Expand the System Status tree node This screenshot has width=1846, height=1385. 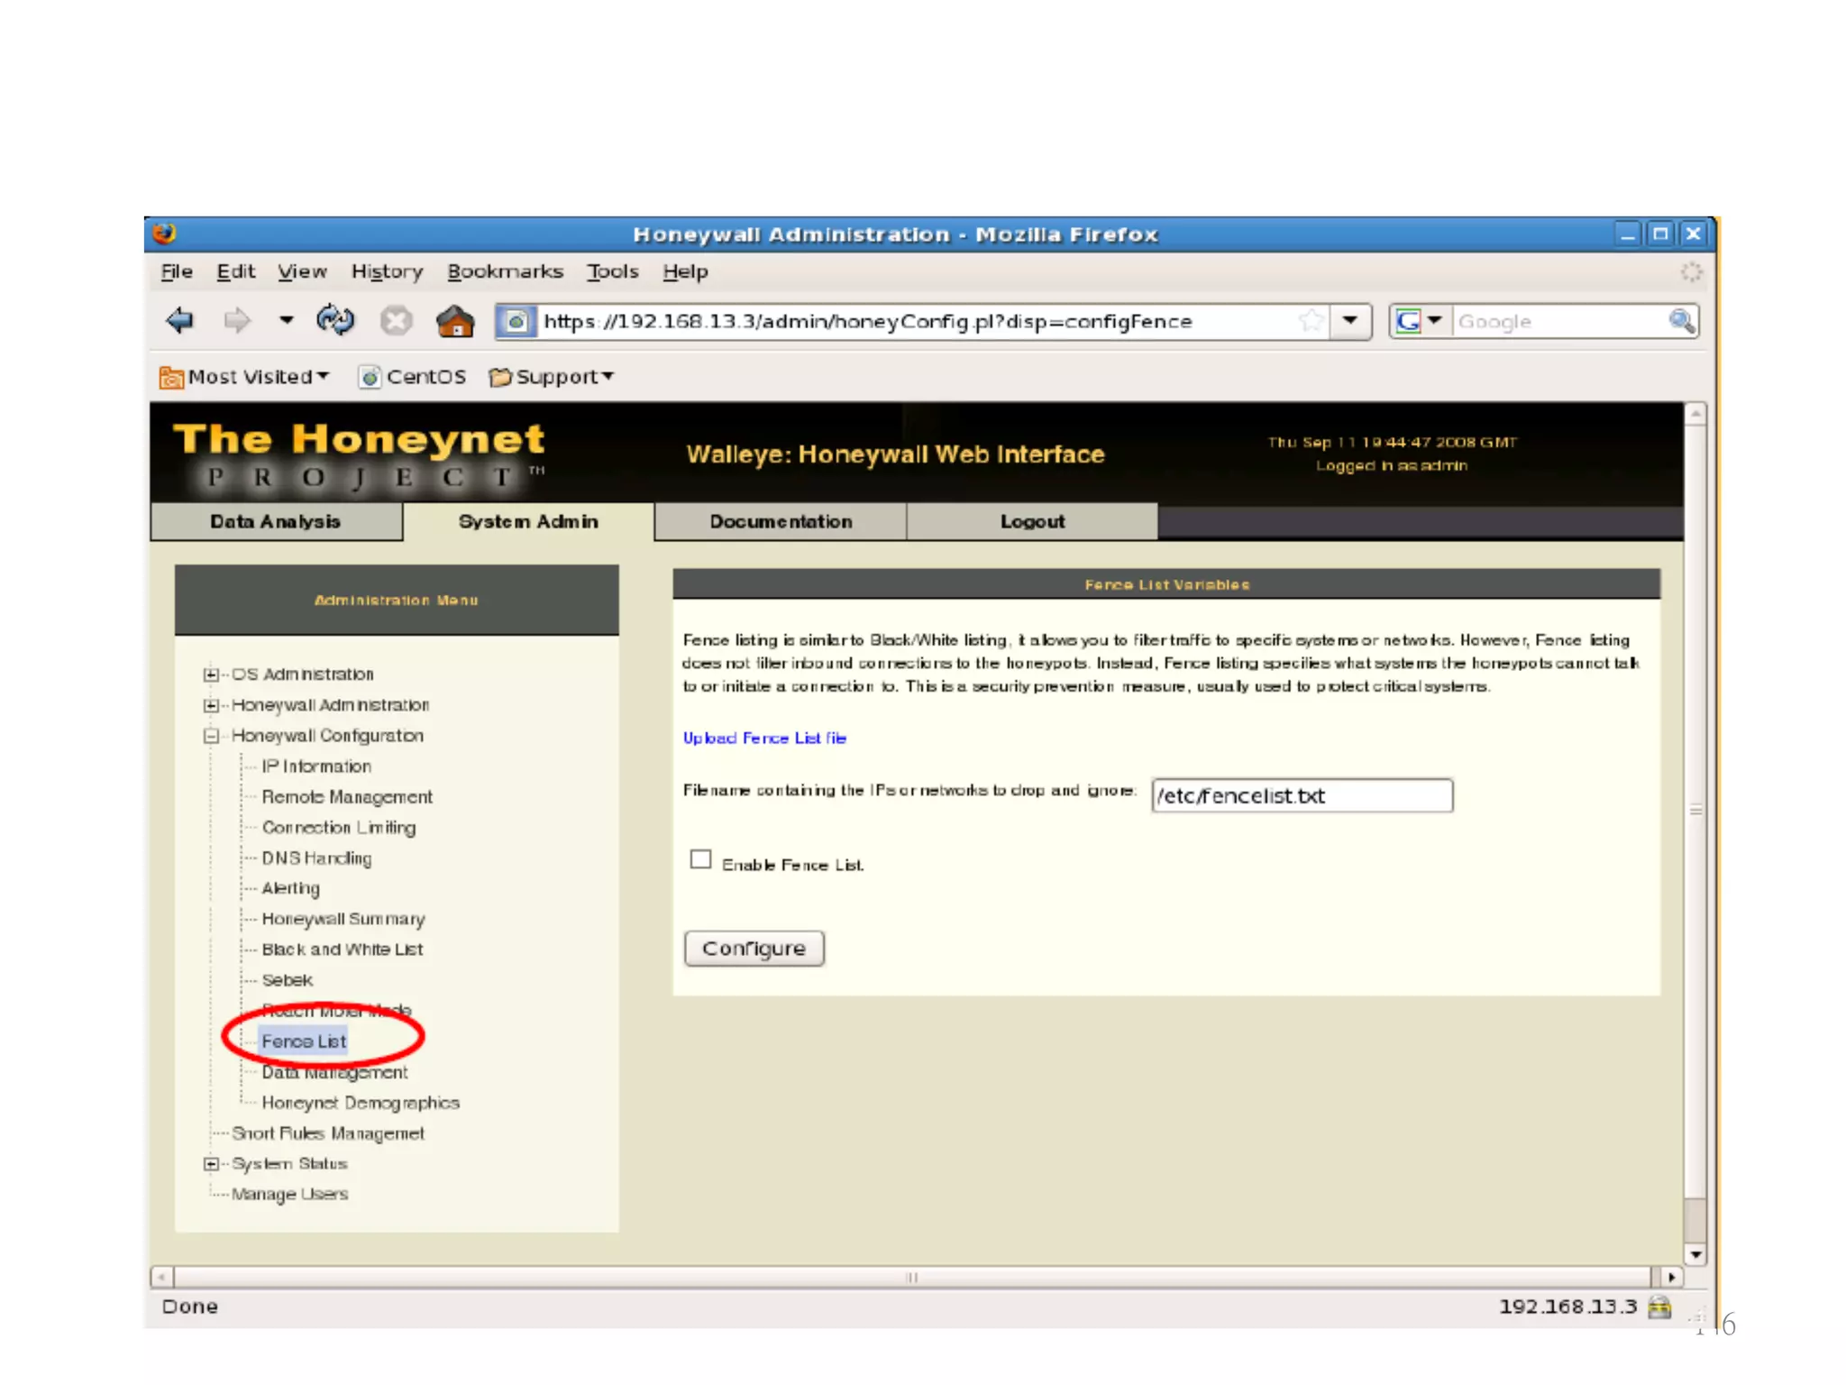(x=211, y=1164)
